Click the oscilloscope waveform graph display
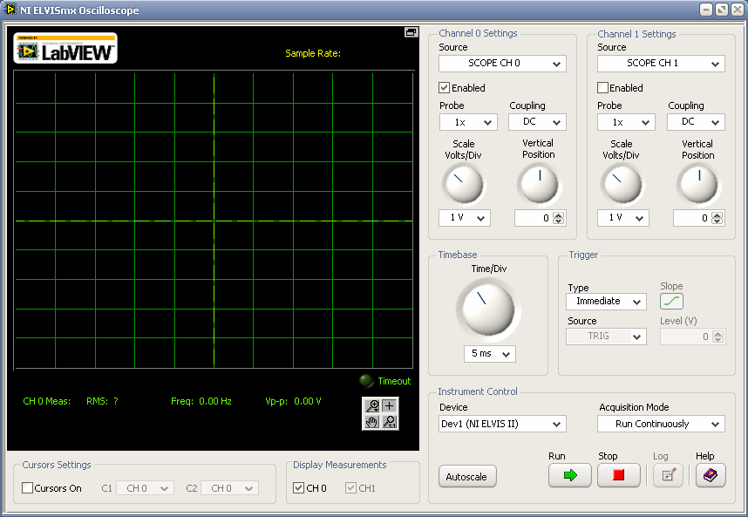 click(x=214, y=221)
